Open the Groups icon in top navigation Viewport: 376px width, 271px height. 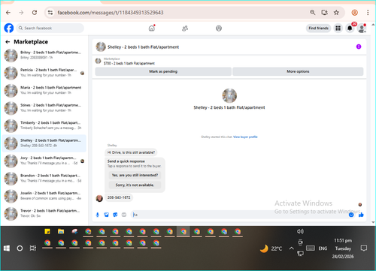coord(219,29)
